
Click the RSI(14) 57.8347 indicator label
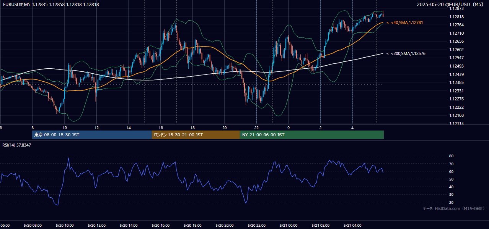17,145
